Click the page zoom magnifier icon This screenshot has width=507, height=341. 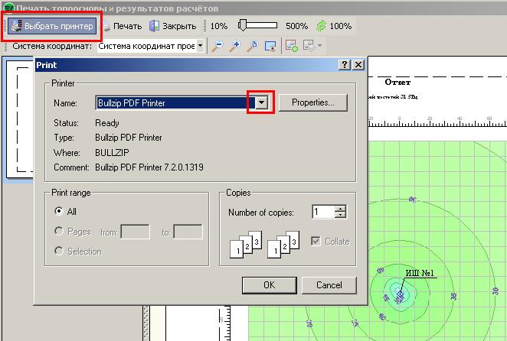coord(253,47)
